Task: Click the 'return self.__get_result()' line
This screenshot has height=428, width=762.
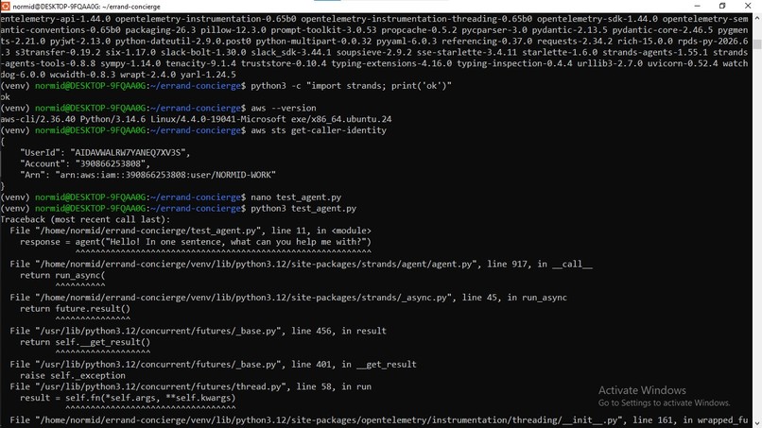Action: [85, 342]
